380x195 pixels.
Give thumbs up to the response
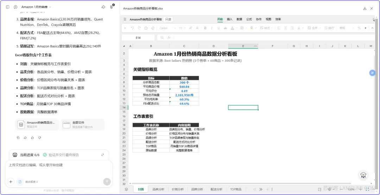click(x=32, y=138)
